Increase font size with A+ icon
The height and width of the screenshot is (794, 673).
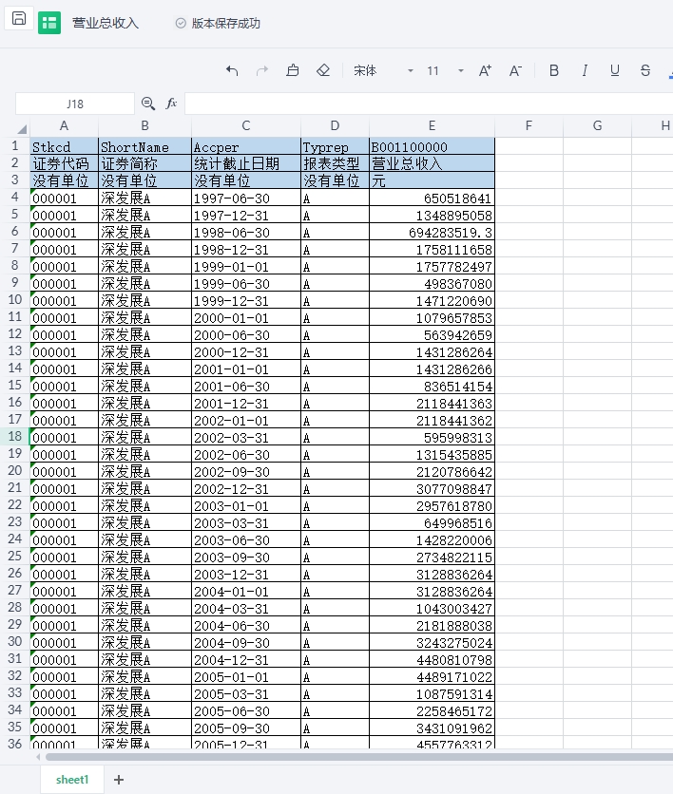(485, 70)
